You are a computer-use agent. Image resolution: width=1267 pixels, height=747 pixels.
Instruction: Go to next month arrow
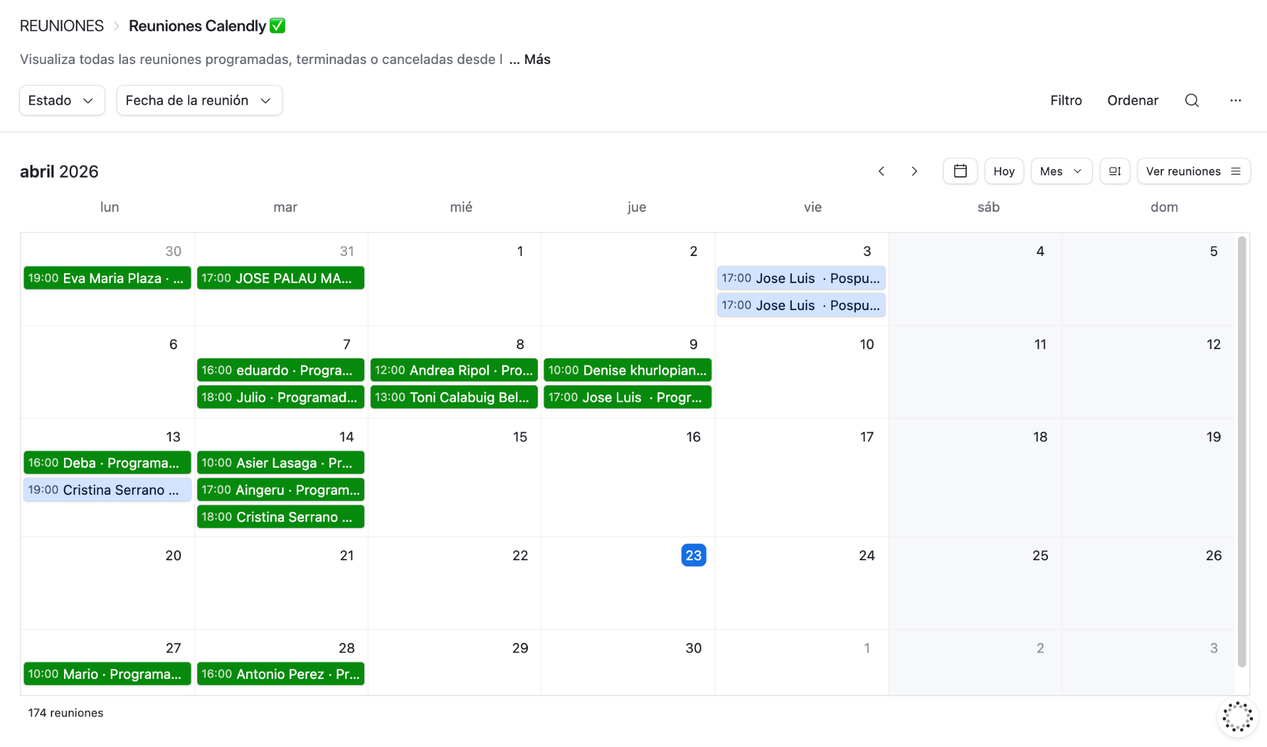point(914,171)
